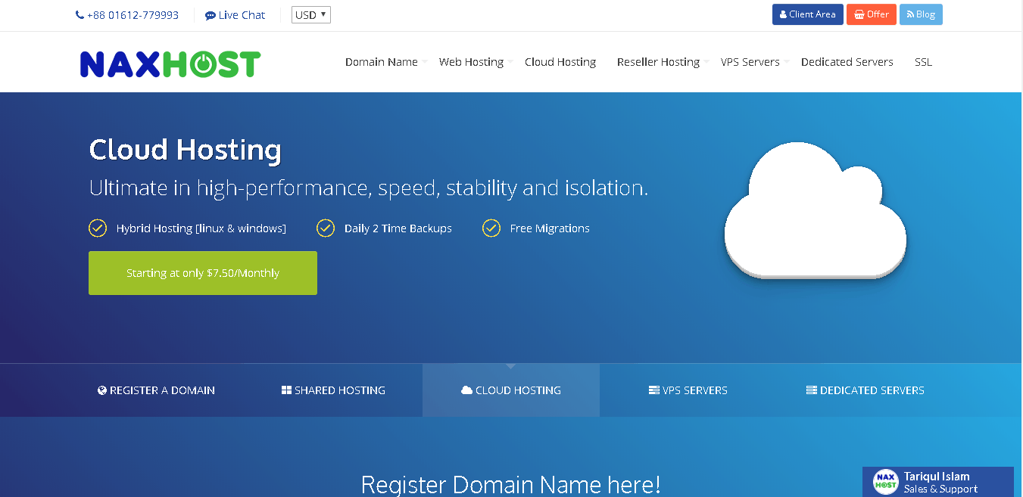Click the cloud icon next to Cloud Hosting tab
The width and height of the screenshot is (1023, 497).
(x=466, y=390)
